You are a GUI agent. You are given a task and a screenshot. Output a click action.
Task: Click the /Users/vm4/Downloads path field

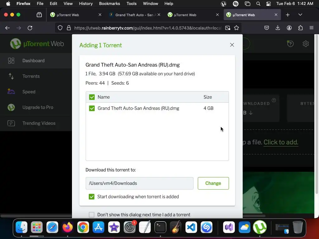point(139,183)
